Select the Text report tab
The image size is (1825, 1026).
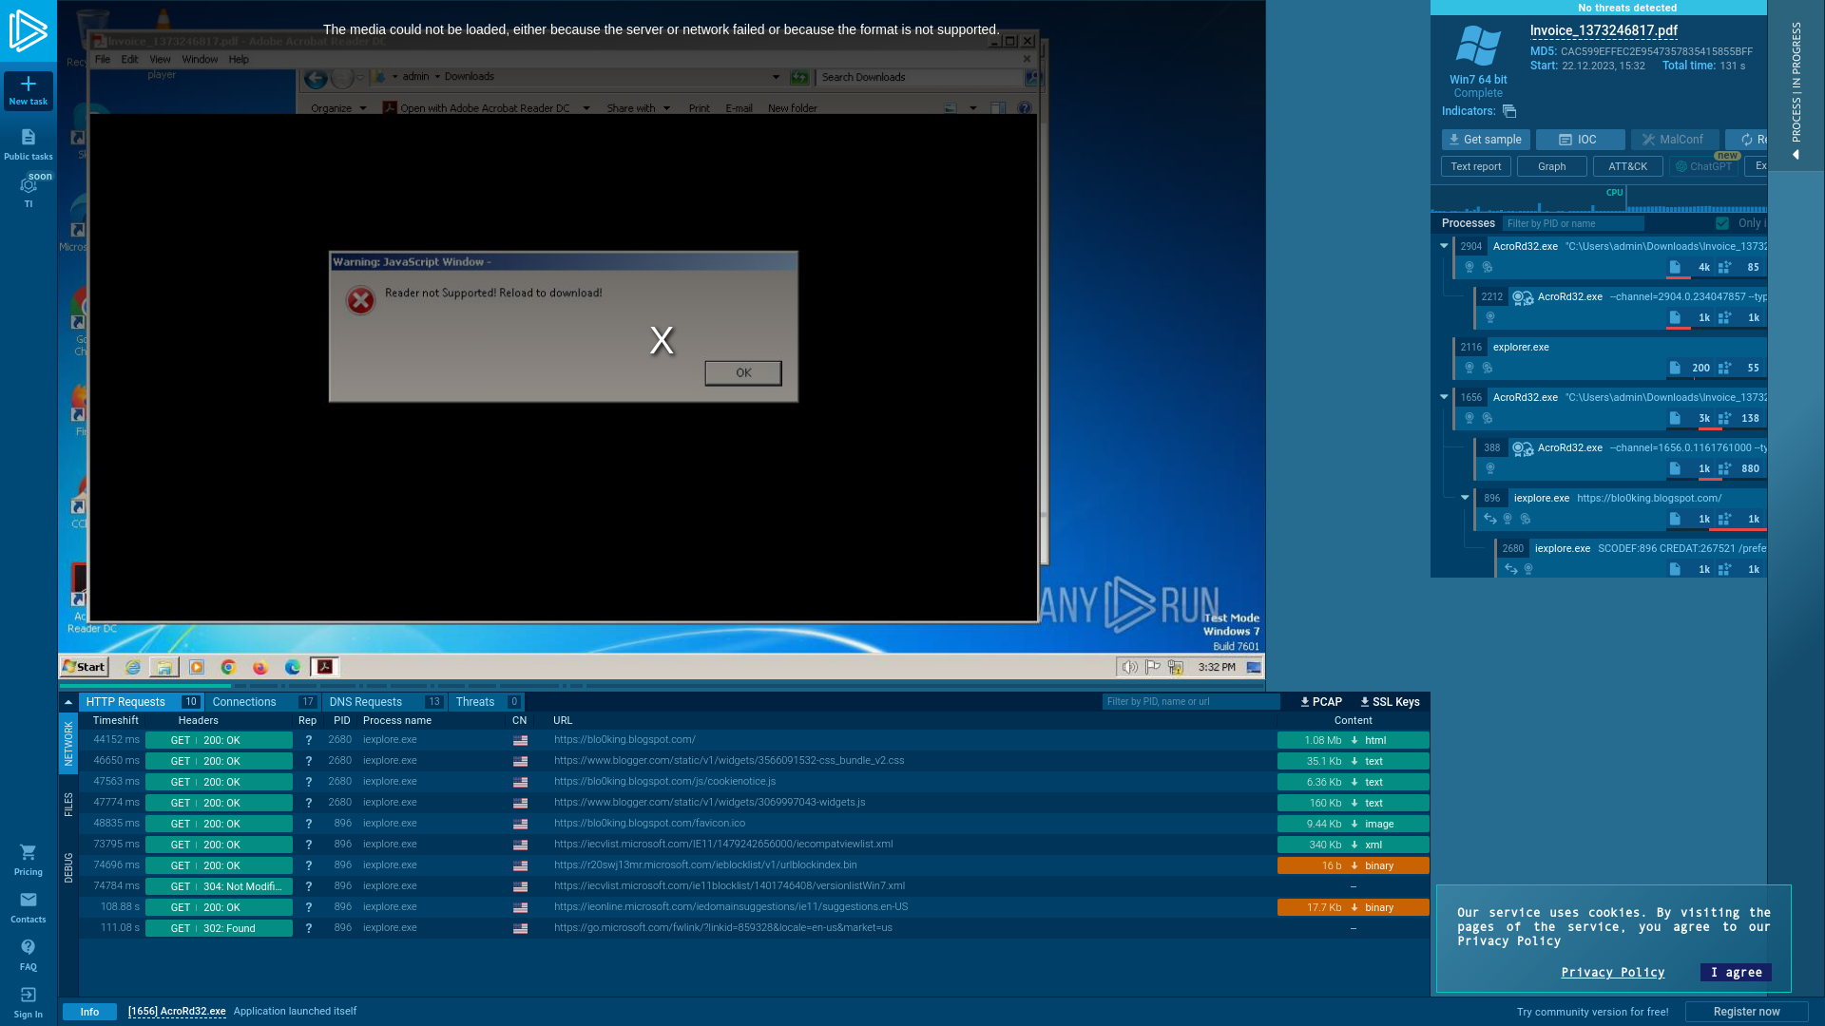pos(1475,165)
